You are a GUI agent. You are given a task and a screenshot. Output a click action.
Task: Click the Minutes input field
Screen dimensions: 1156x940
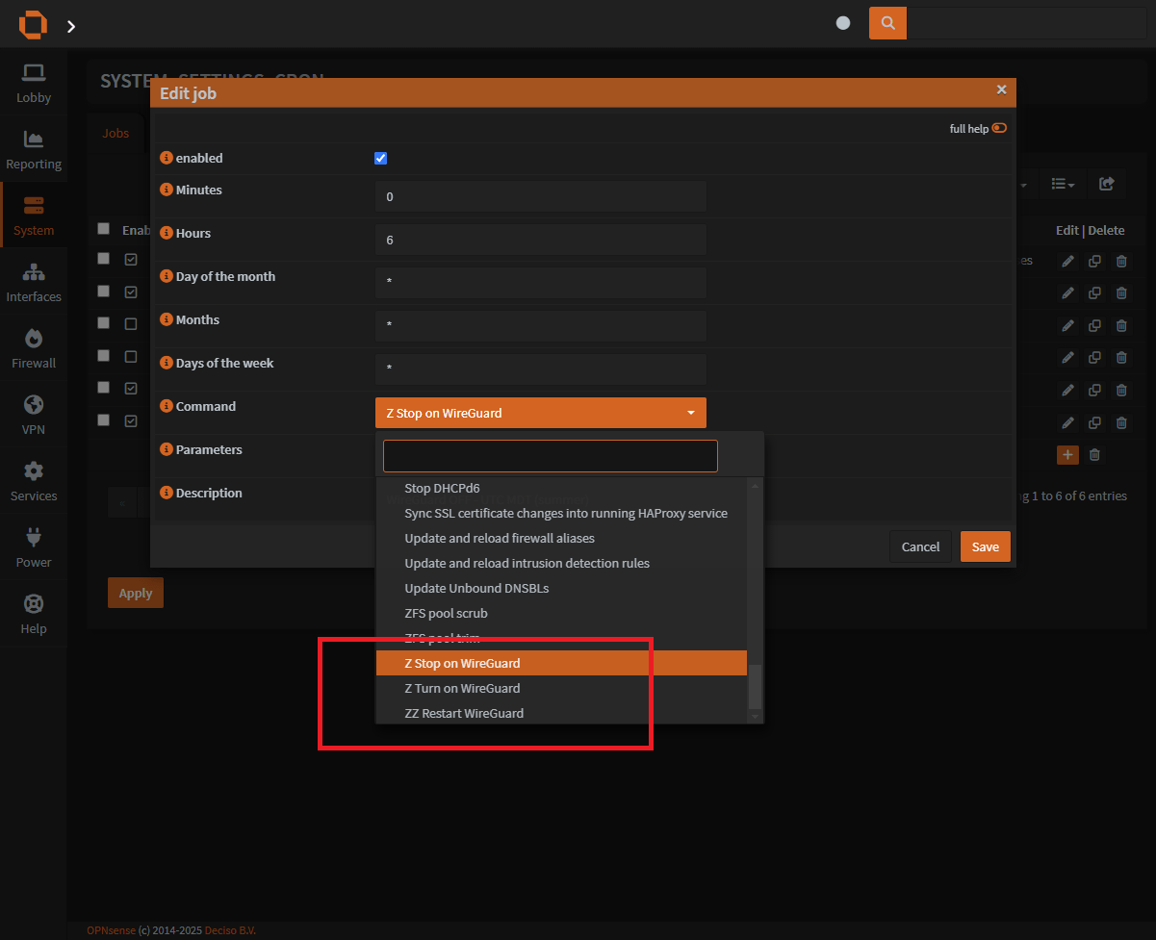pos(541,196)
